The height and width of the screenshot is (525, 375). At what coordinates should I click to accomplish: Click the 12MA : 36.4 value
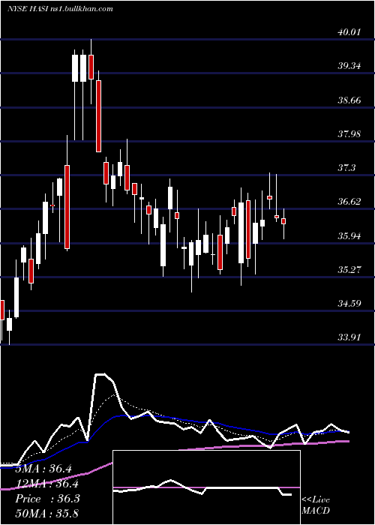tap(46, 484)
